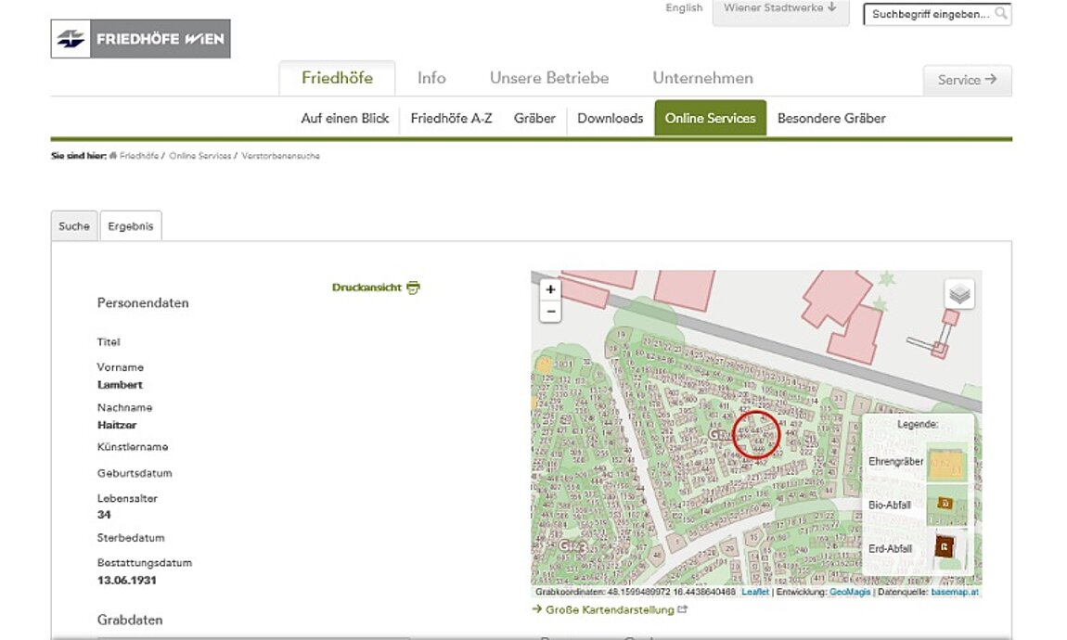Click the Ehrengräber legend swatch
The height and width of the screenshot is (640, 1067).
click(946, 462)
